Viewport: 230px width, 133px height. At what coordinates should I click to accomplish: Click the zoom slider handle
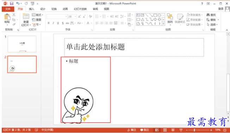click(194, 130)
